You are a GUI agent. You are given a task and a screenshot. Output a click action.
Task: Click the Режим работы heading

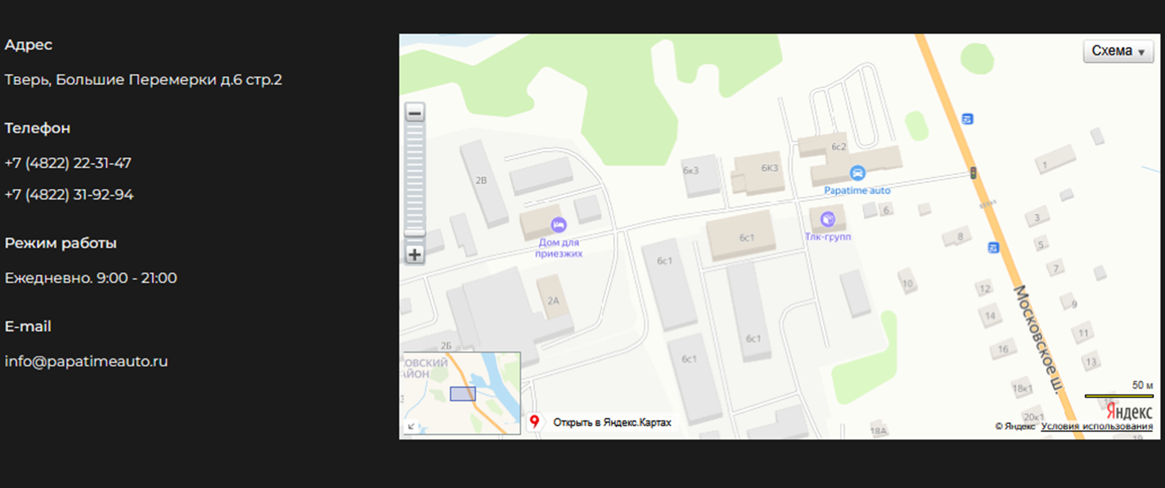click(x=61, y=243)
